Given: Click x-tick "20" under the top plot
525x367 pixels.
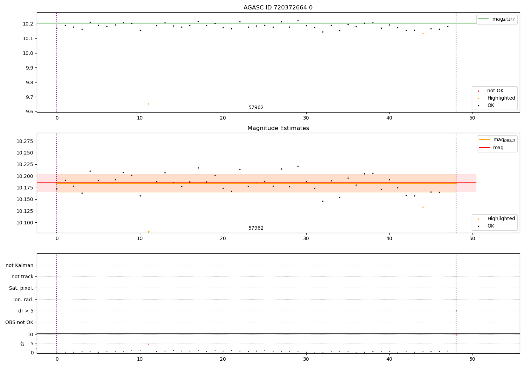Looking at the screenshot, I should tap(223, 118).
